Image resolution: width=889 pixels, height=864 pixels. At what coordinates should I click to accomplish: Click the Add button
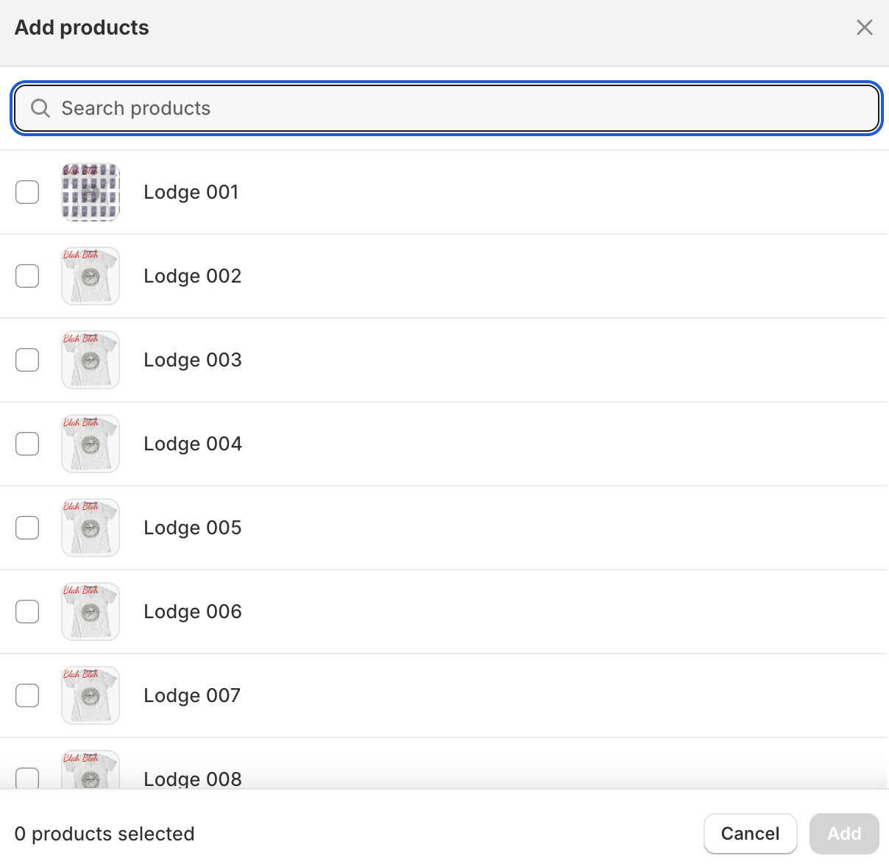[843, 833]
